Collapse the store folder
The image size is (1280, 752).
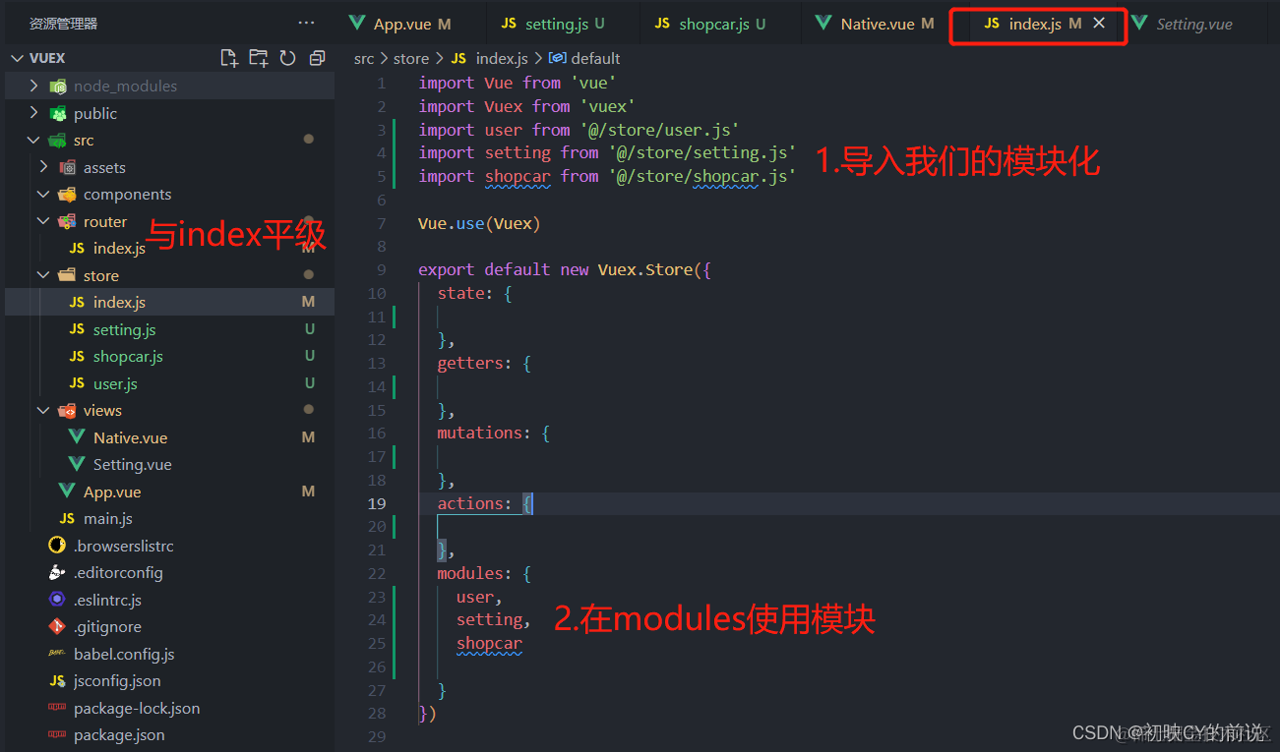coord(44,275)
